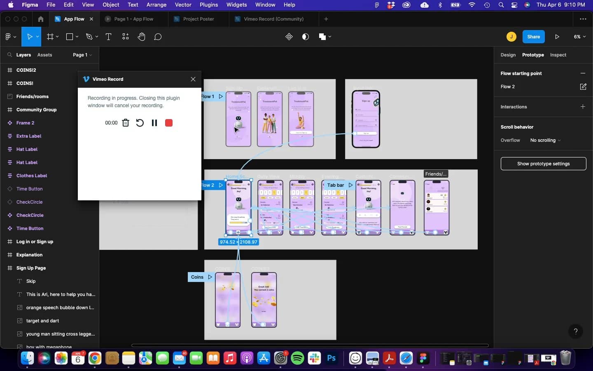Screen dimensions: 593x371
Task: Select the Comment tool
Action: pos(158,37)
